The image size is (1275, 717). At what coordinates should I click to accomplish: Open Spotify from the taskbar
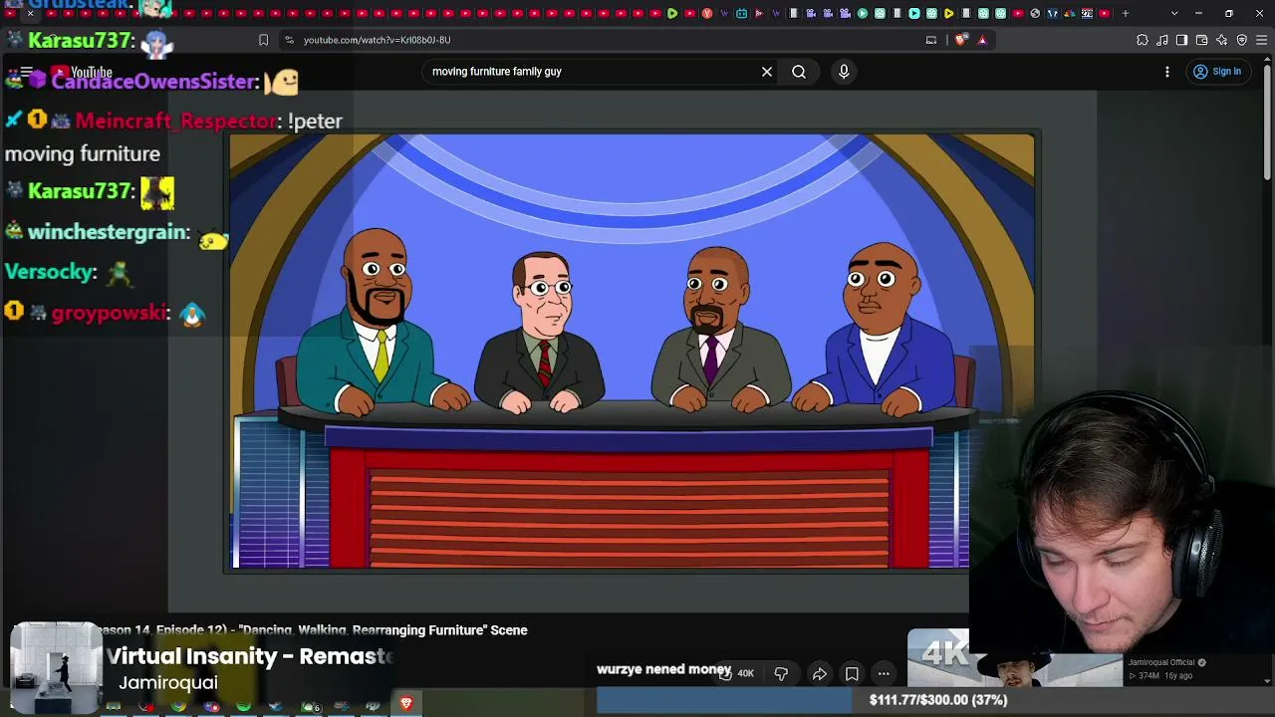click(x=244, y=706)
